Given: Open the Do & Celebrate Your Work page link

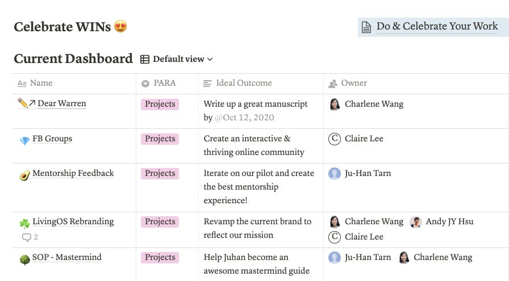Looking at the screenshot, I should pos(437,26).
